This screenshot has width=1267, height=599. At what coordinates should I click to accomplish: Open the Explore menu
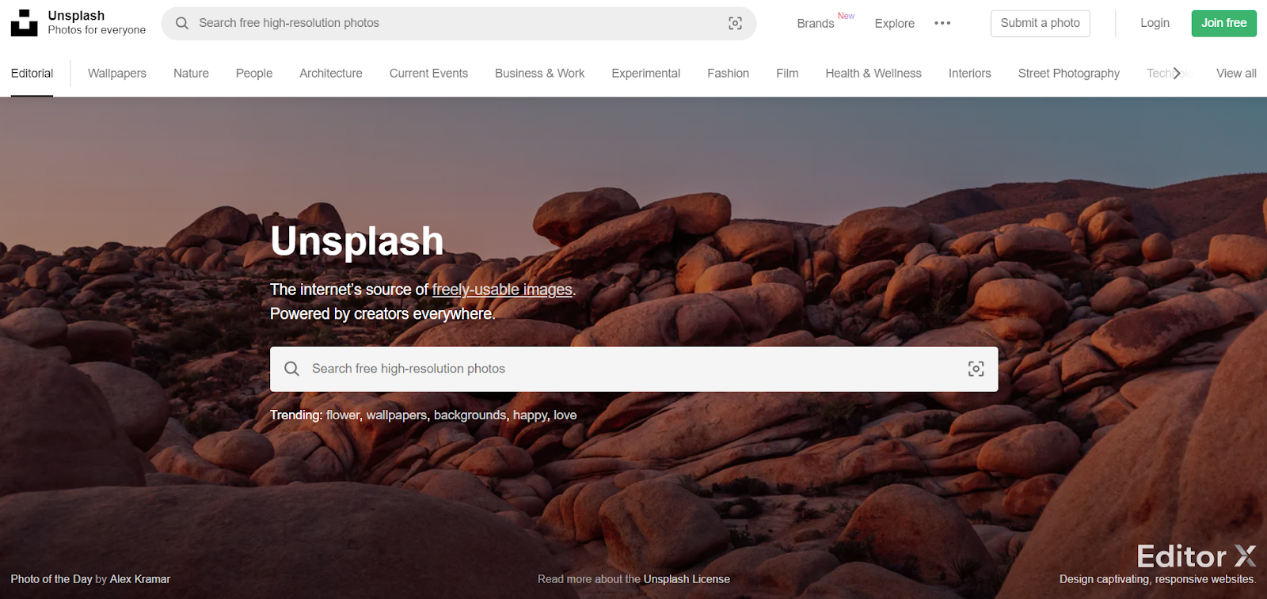pyautogui.click(x=895, y=23)
